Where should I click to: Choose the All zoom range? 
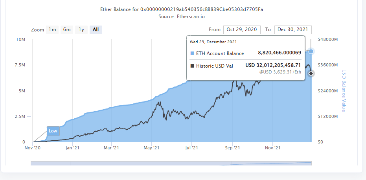pyautogui.click(x=96, y=29)
